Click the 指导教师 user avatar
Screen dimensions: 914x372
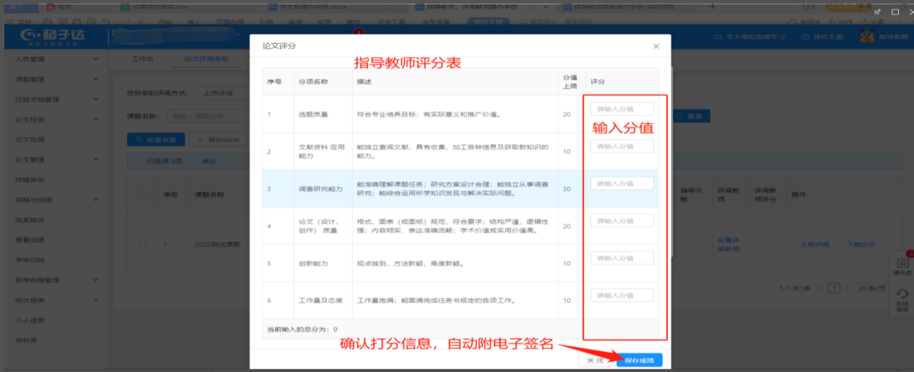(866, 37)
